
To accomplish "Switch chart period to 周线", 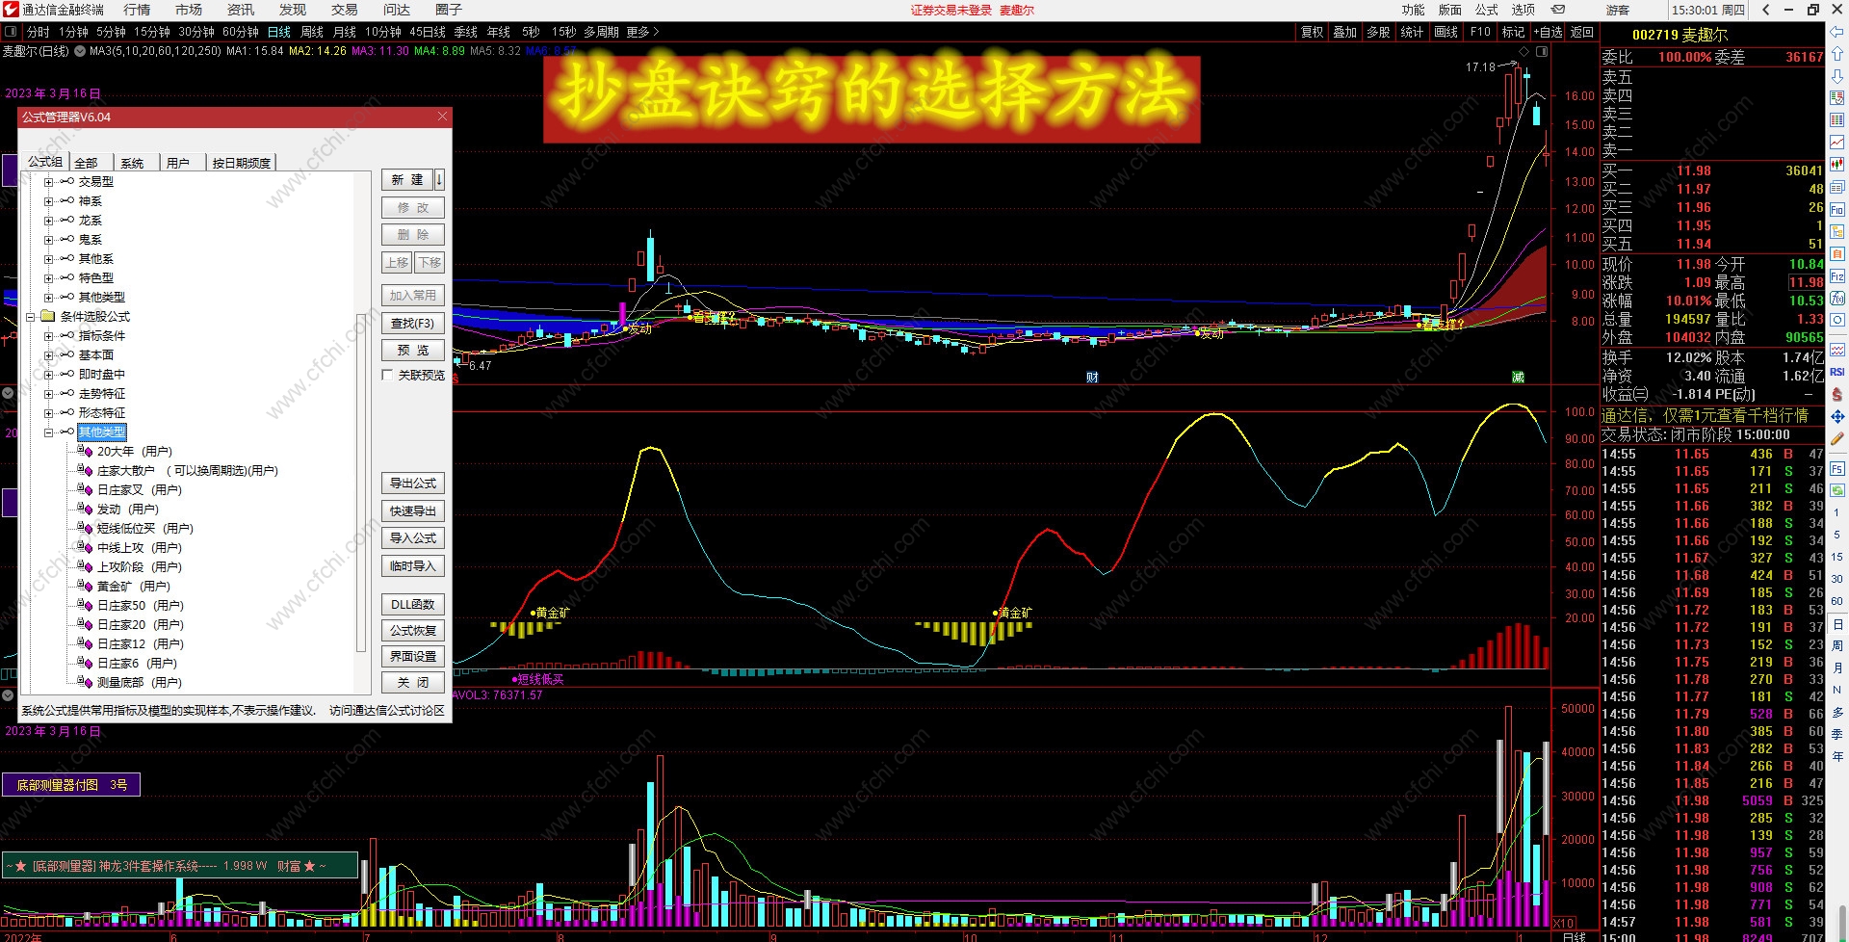I will (312, 32).
